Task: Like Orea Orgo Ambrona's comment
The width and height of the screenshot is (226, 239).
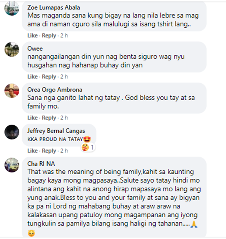Action: [32, 118]
